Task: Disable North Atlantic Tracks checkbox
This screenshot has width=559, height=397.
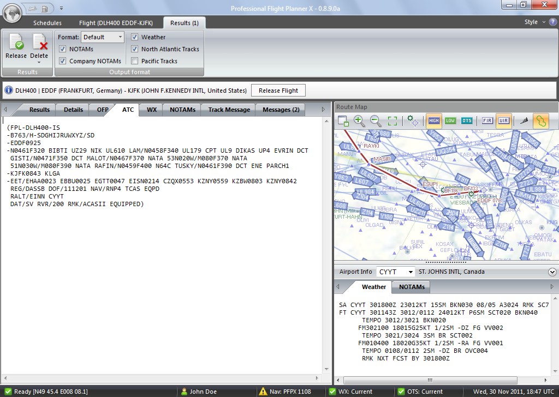Action: point(135,49)
